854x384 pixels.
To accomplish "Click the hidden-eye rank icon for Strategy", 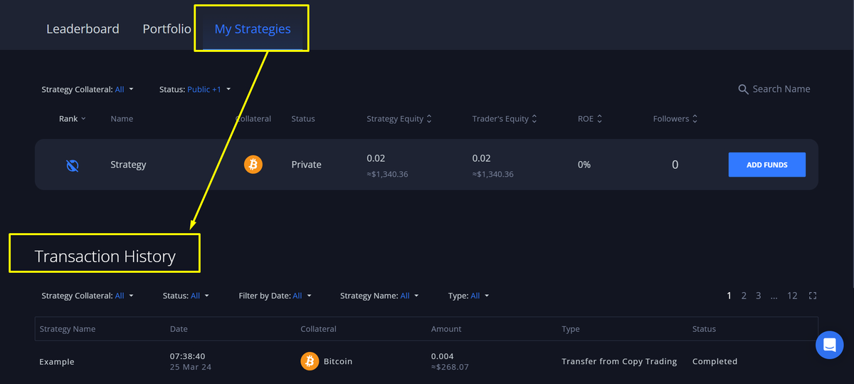I will [72, 165].
